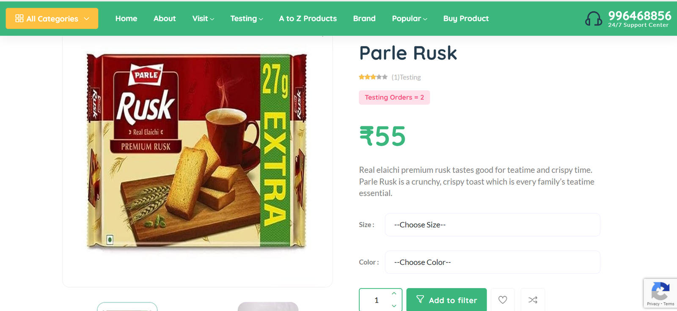Open the Choose Size dropdown
The width and height of the screenshot is (677, 311).
pos(492,225)
